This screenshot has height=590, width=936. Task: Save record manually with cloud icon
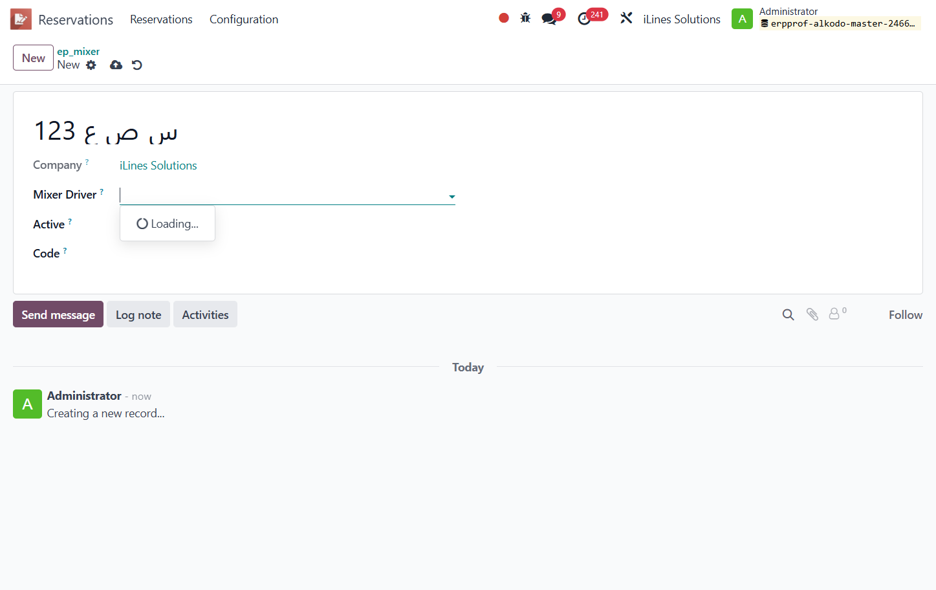pyautogui.click(x=116, y=65)
